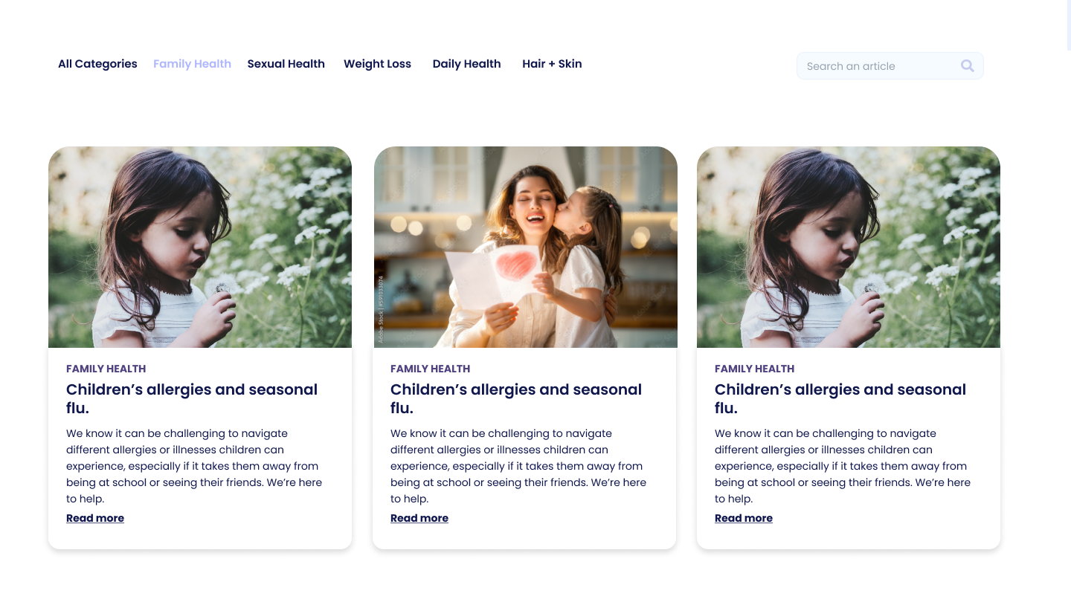Click mother and daughter card image

click(525, 247)
